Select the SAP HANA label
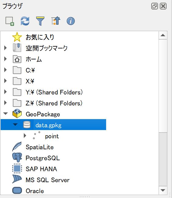Viewport: 172px width, 198px height. tap(41, 169)
